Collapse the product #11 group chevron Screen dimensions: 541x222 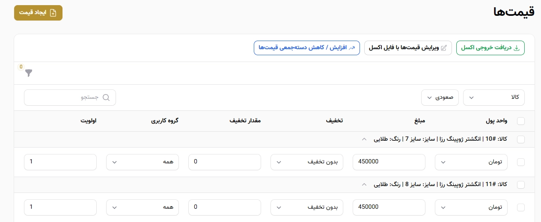click(364, 184)
